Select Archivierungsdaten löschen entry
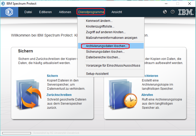The image size is (196, 136). click(106, 46)
